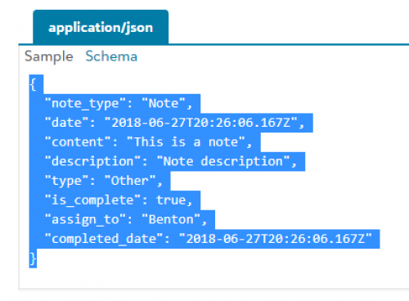Click the "date" key in JSON

point(66,123)
